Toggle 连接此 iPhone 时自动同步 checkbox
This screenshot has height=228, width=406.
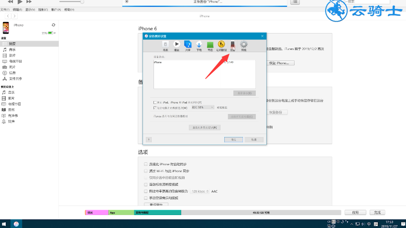pyautogui.click(x=146, y=164)
